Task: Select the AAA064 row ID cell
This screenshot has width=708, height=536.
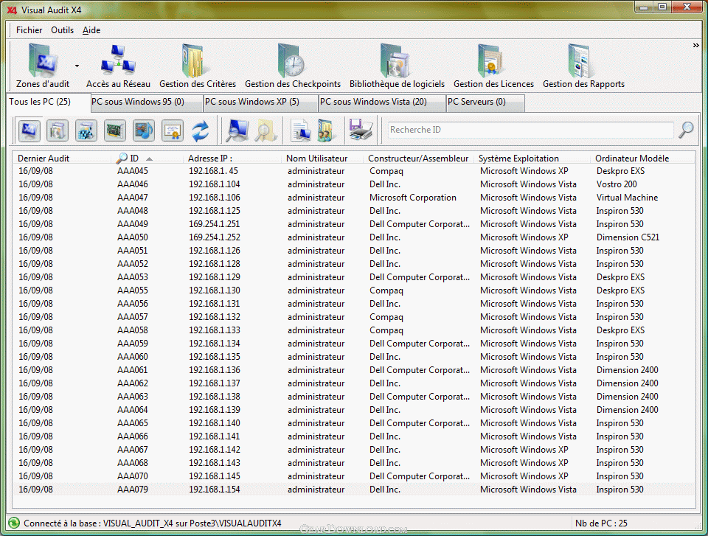Action: (x=133, y=410)
